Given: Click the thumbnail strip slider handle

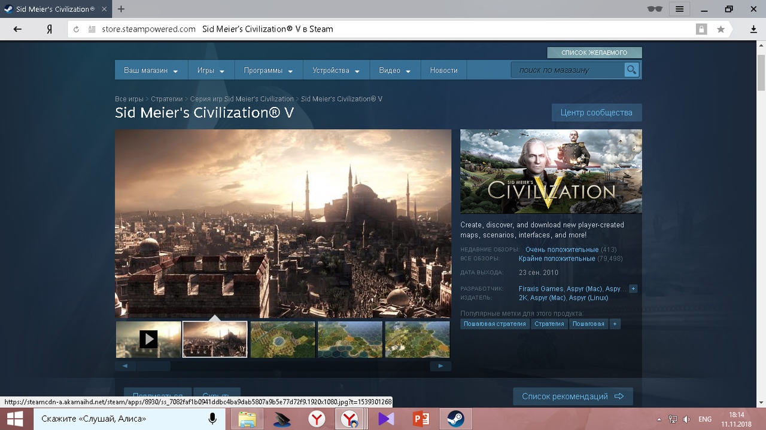Looking at the screenshot, I should (153, 365).
